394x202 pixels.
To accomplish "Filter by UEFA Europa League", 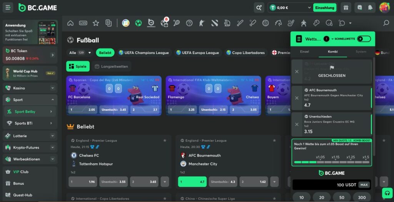I will click(197, 53).
